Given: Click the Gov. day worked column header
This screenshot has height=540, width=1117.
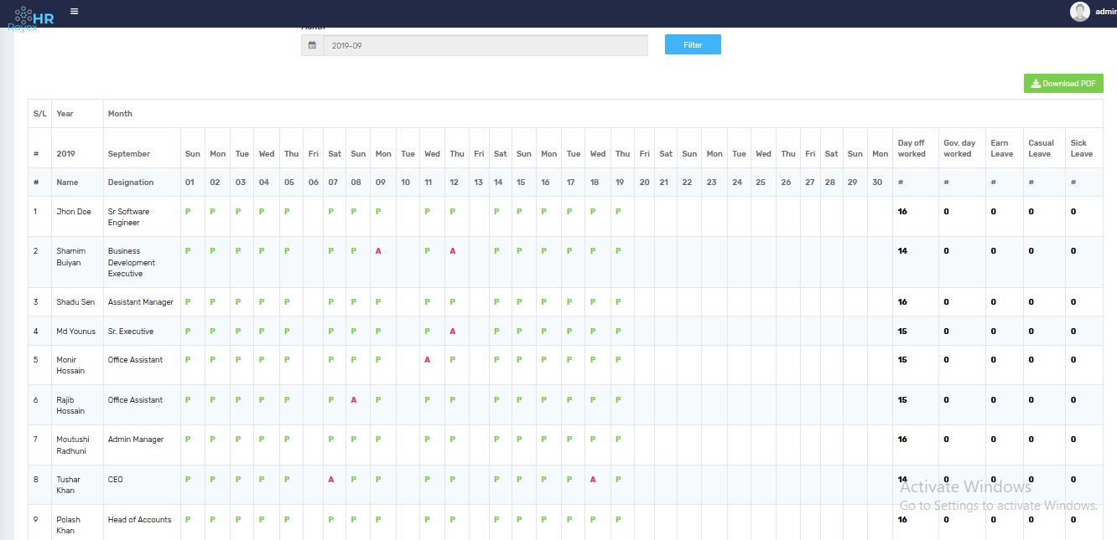Looking at the screenshot, I should (x=959, y=148).
